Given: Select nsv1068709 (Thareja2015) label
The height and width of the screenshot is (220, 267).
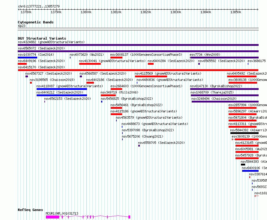Looking at the screenshot, I should coord(212,92).
